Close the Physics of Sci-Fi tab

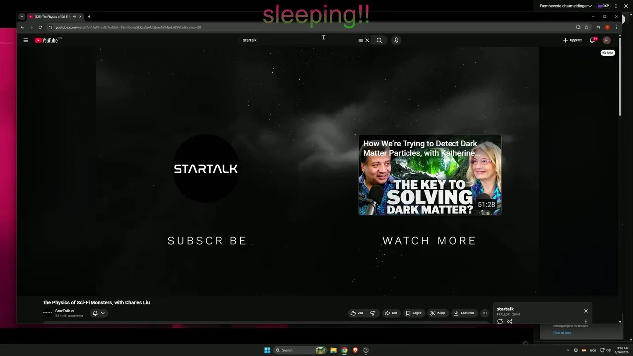[x=80, y=17]
